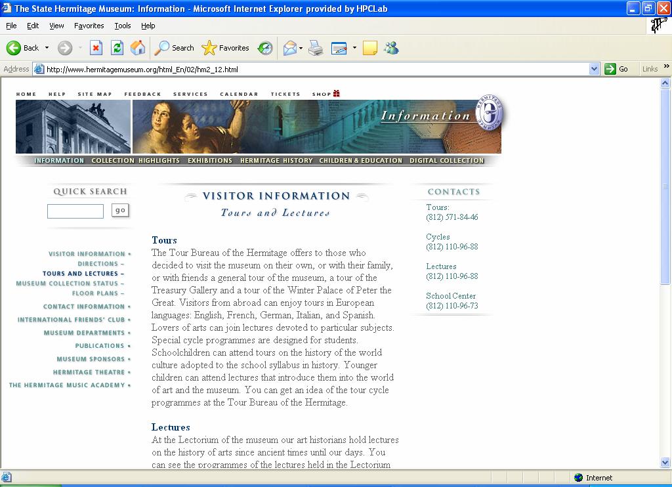Click the Edit page toolbar icon
The height and width of the screenshot is (487, 672).
339,48
